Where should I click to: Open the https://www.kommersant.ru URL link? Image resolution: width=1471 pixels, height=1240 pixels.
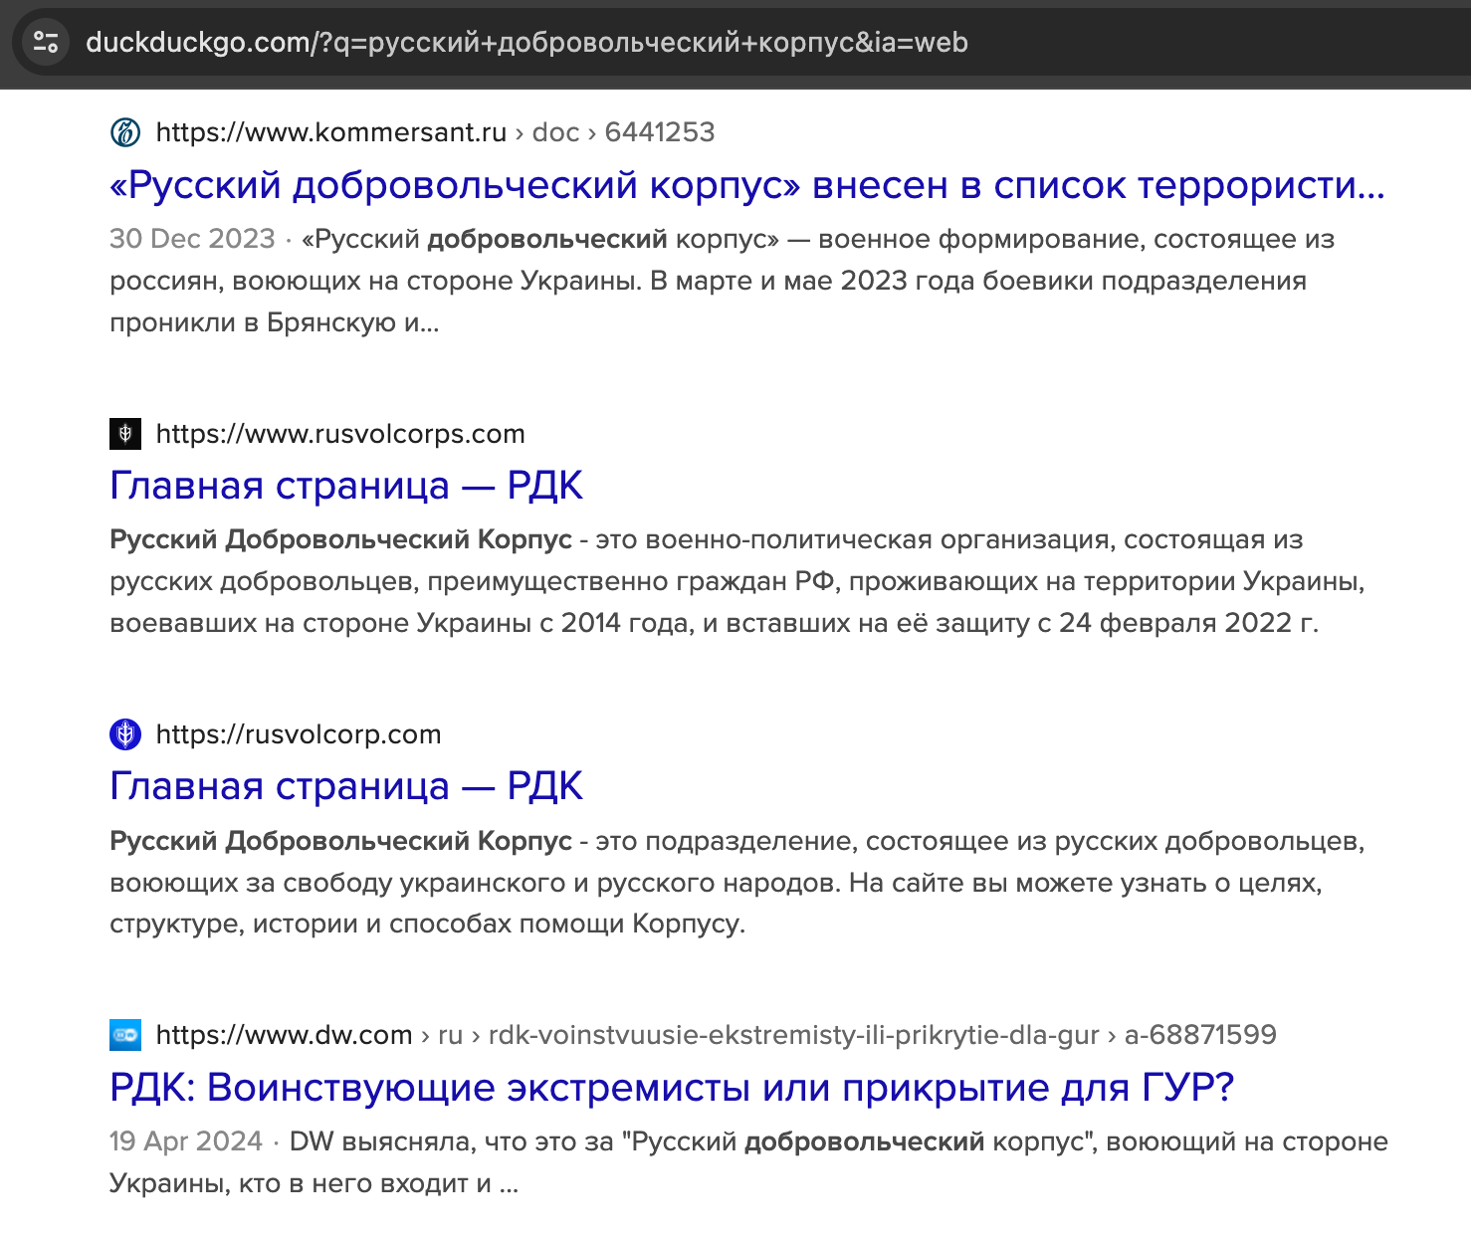pos(331,132)
